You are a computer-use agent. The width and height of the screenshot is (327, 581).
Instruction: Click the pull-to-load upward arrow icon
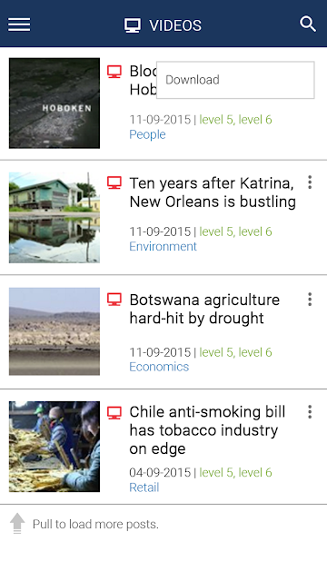pos(17,524)
